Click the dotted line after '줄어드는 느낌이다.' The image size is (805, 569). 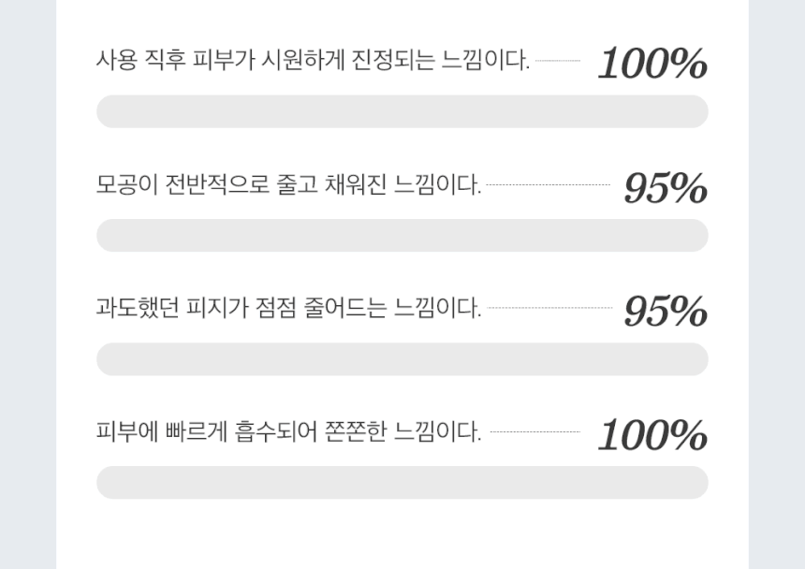549,308
